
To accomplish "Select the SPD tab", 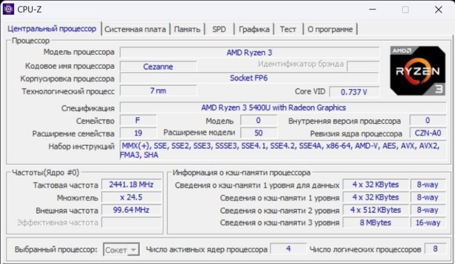I will point(219,29).
